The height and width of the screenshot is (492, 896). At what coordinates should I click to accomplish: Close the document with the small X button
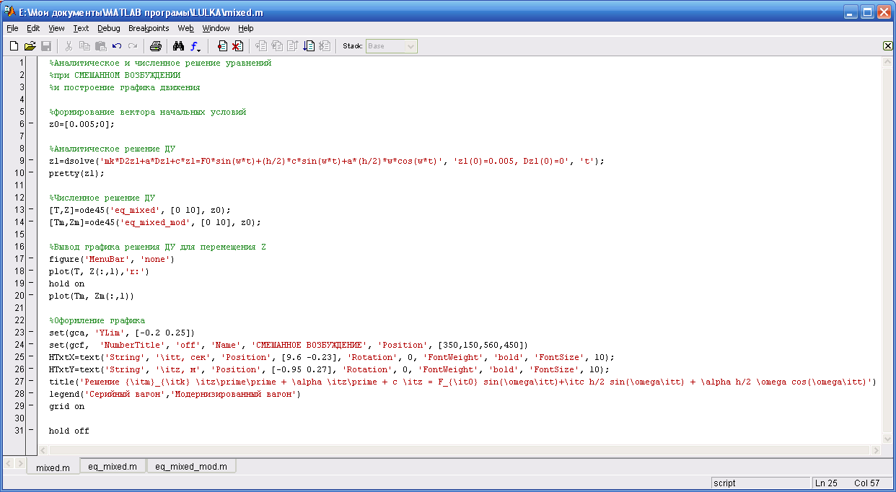887,46
